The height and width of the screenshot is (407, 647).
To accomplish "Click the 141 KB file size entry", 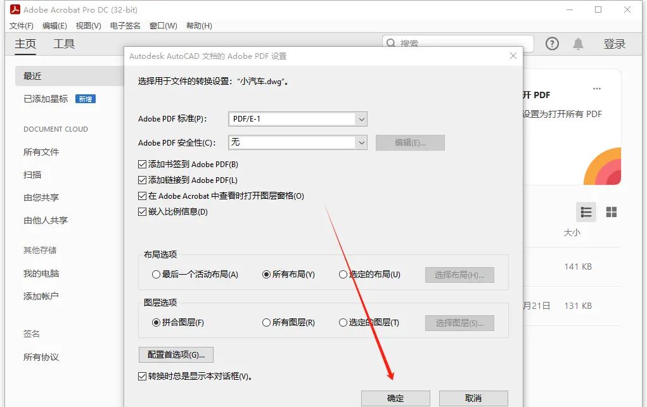I will [578, 267].
